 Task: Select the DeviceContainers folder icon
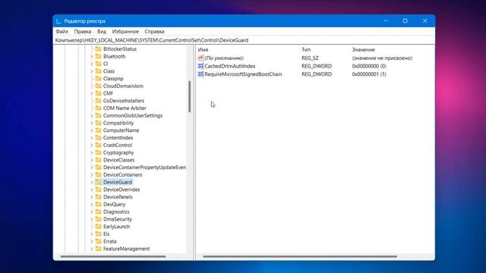click(99, 175)
